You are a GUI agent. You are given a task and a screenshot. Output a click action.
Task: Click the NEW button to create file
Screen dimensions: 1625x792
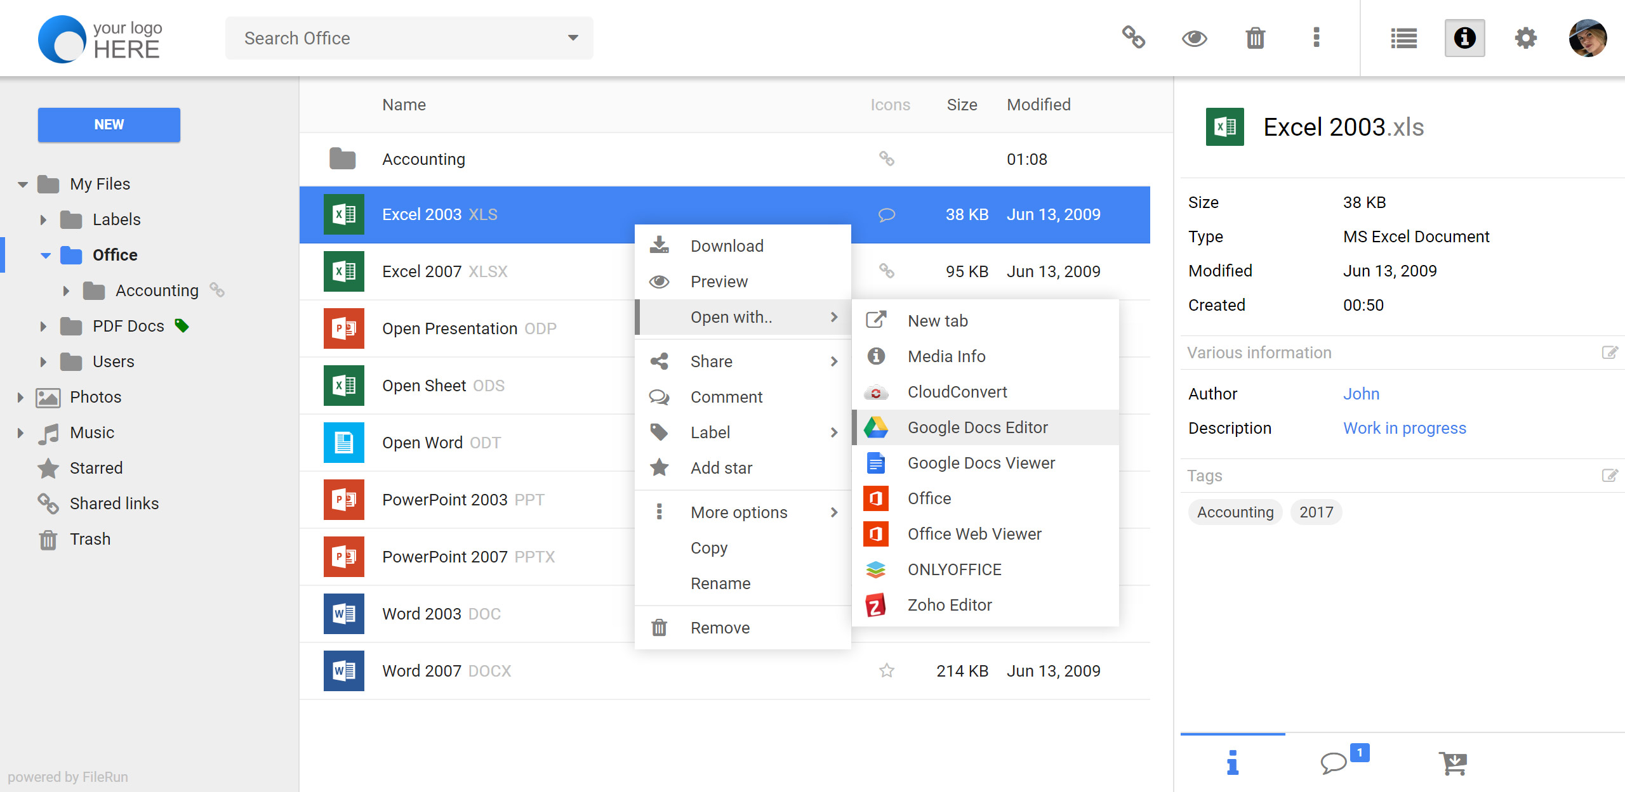[x=109, y=126]
